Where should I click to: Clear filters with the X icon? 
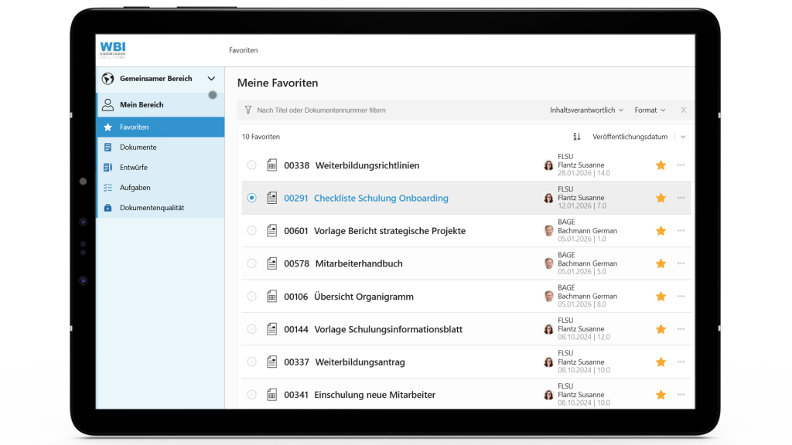tap(683, 110)
